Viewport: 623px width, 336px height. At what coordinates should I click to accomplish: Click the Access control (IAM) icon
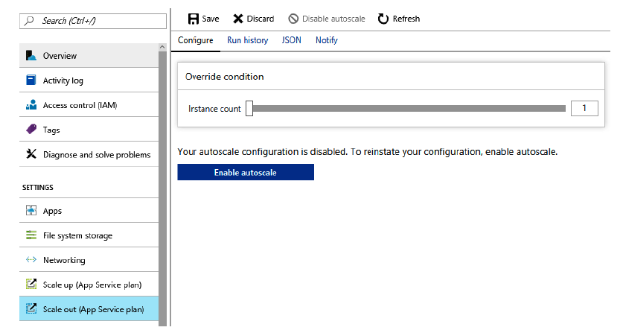click(x=31, y=105)
